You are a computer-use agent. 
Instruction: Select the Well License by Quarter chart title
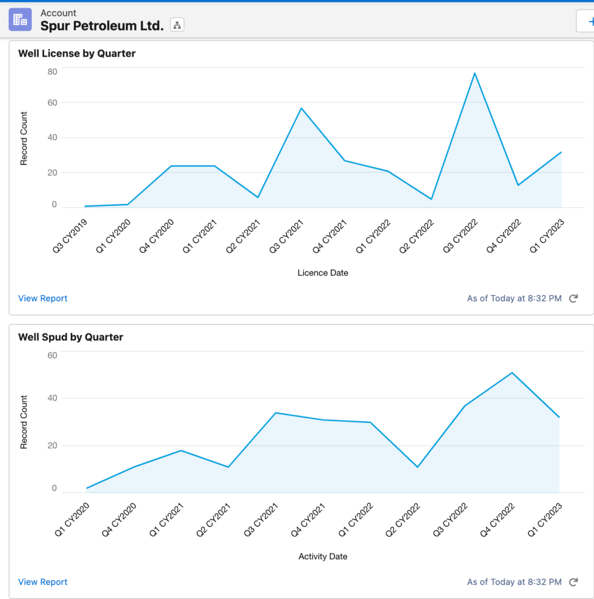[77, 53]
